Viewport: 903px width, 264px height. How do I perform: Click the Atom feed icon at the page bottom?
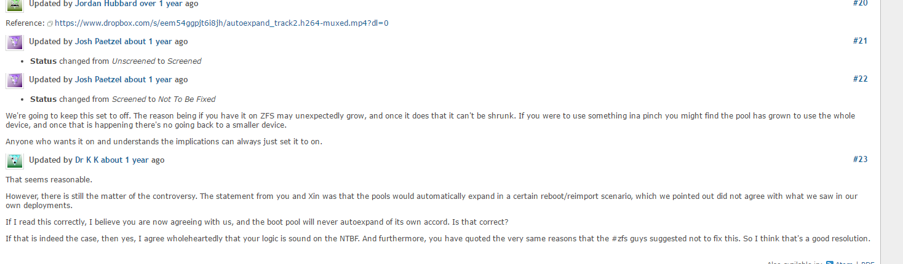(830, 262)
